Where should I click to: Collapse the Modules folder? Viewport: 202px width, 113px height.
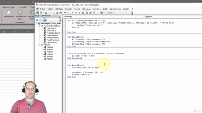(x=39, y=45)
